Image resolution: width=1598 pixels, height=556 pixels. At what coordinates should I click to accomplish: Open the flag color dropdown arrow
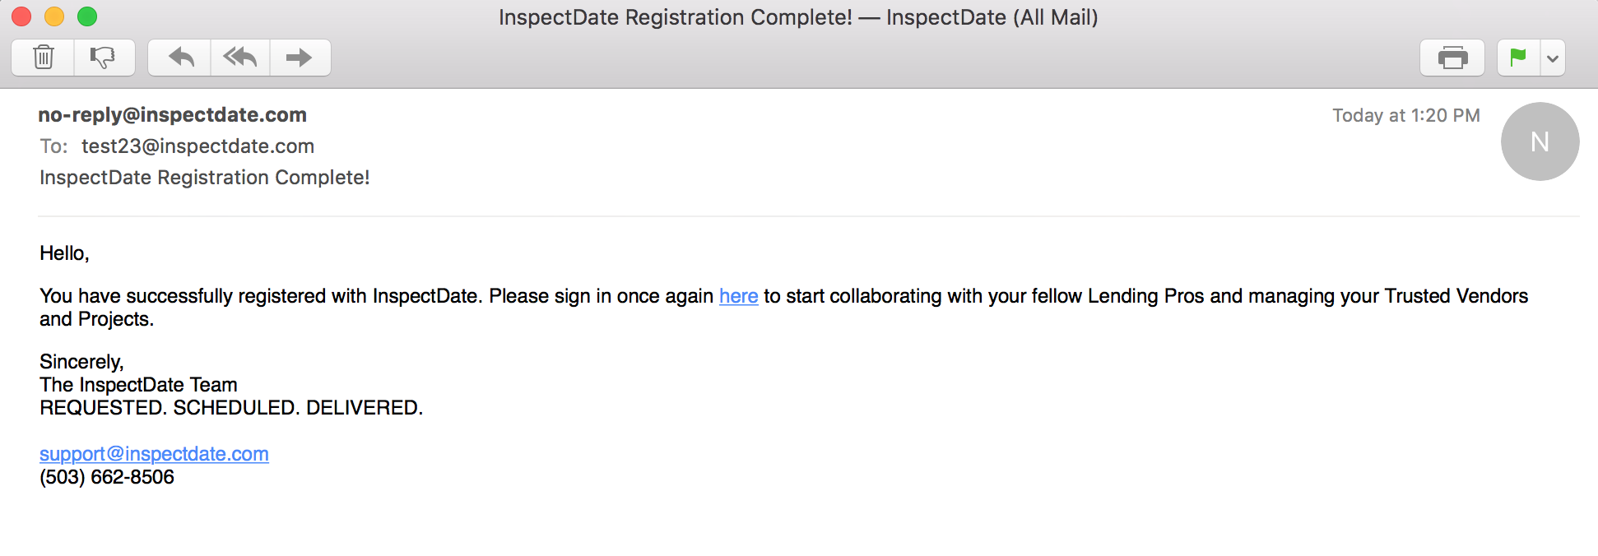click(1553, 58)
